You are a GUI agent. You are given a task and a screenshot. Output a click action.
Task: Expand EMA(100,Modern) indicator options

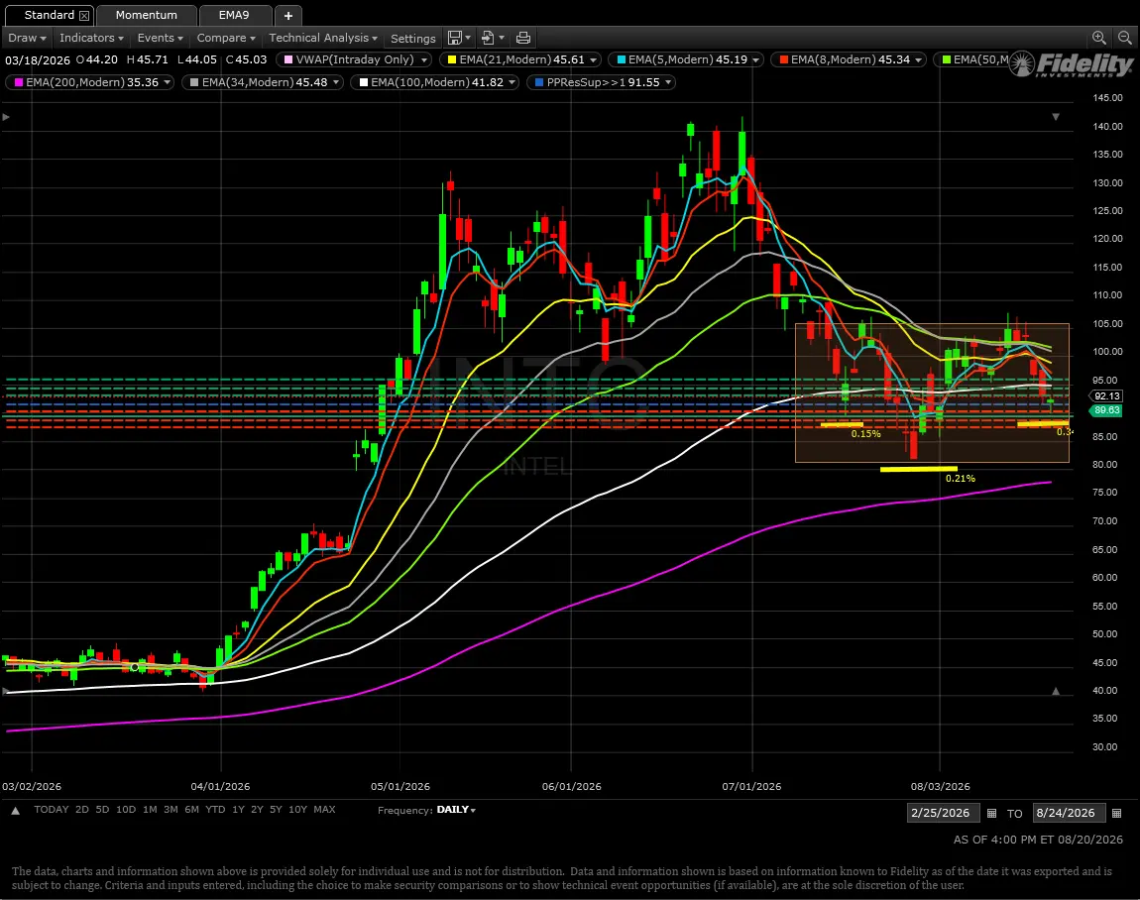tap(512, 82)
